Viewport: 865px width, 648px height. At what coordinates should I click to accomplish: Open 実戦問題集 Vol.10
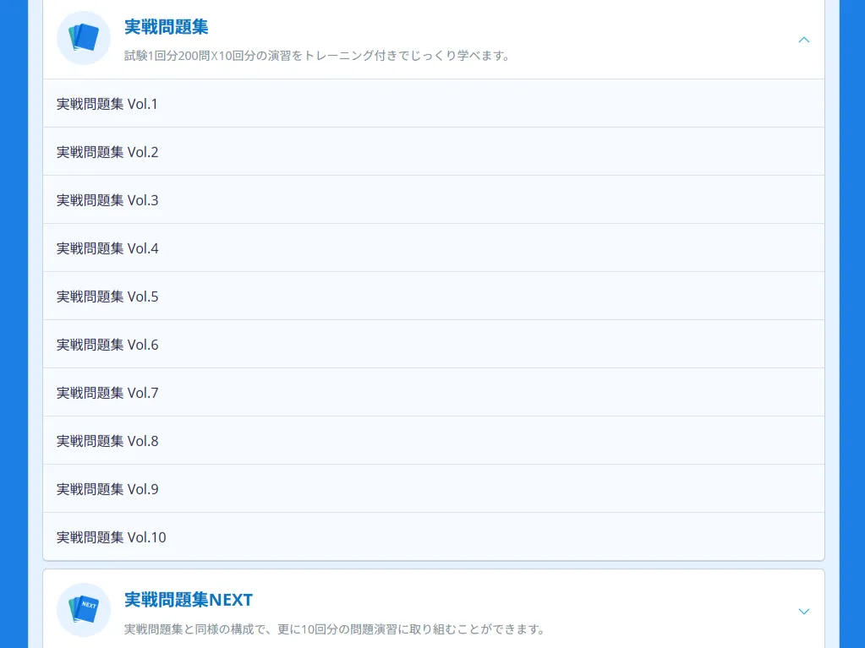(112, 537)
